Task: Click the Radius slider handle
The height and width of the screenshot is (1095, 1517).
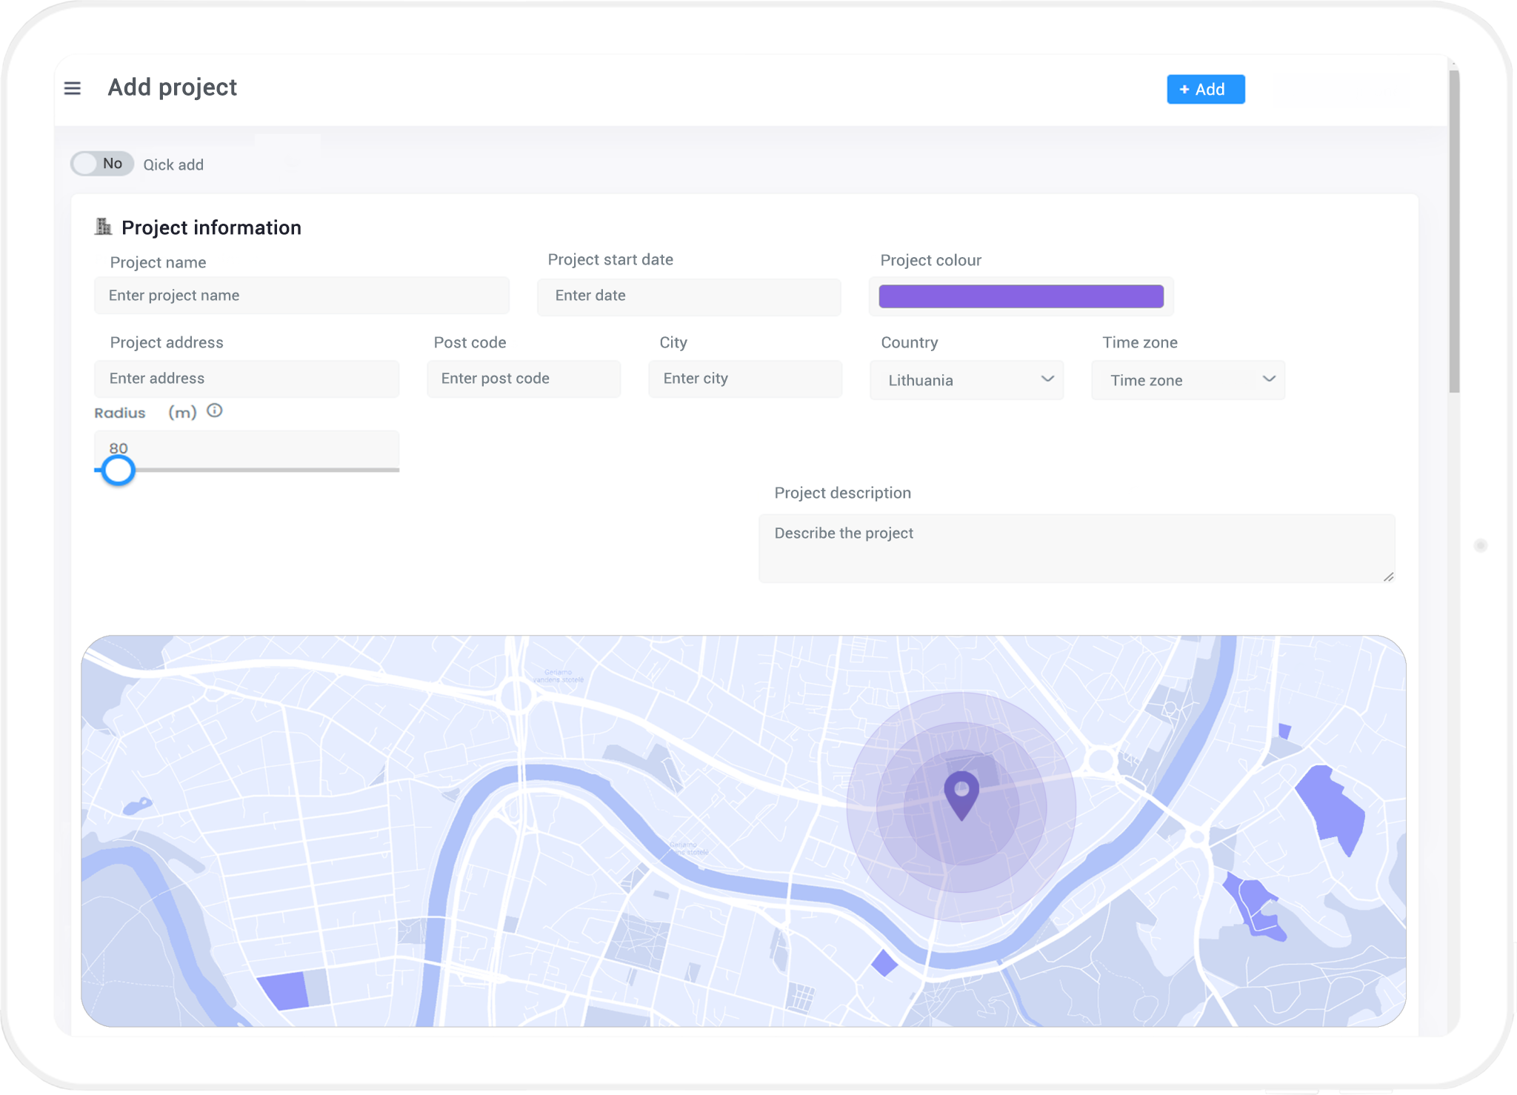Action: tap(118, 470)
